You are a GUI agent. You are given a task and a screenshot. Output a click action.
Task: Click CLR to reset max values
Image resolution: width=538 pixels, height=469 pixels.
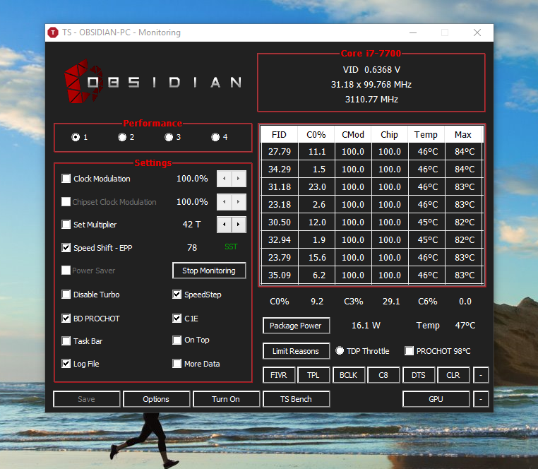click(453, 375)
